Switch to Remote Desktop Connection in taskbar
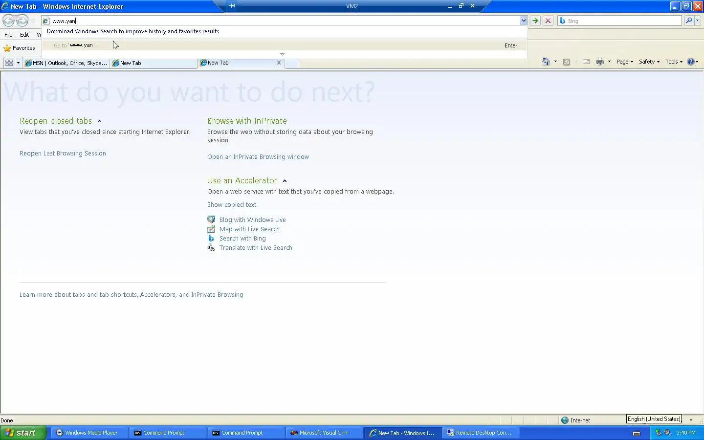This screenshot has height=440, width=704. tap(481, 433)
